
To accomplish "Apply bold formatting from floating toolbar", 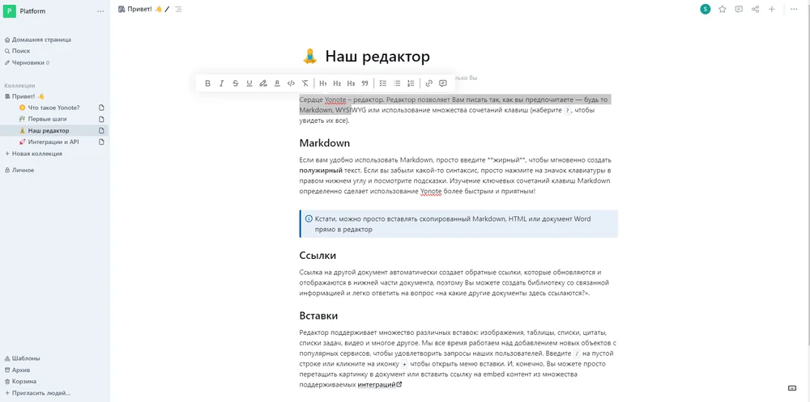I will 207,83.
